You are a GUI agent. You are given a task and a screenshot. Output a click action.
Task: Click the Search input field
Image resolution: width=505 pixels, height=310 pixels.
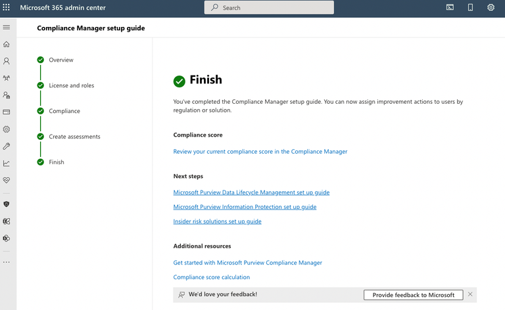pos(269,8)
